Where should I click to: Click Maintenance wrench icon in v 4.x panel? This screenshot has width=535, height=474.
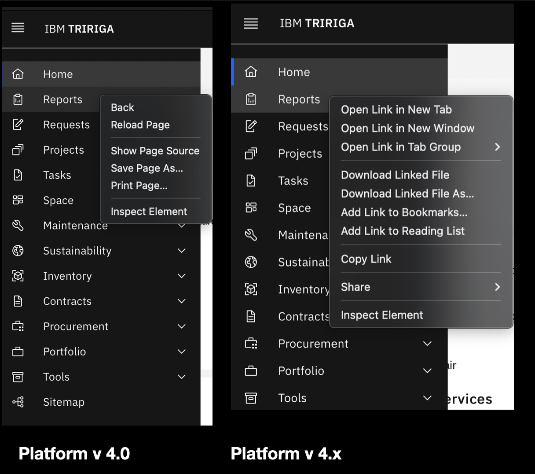[x=251, y=235]
